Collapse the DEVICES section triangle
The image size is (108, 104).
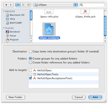pyautogui.click(x=4, y=11)
